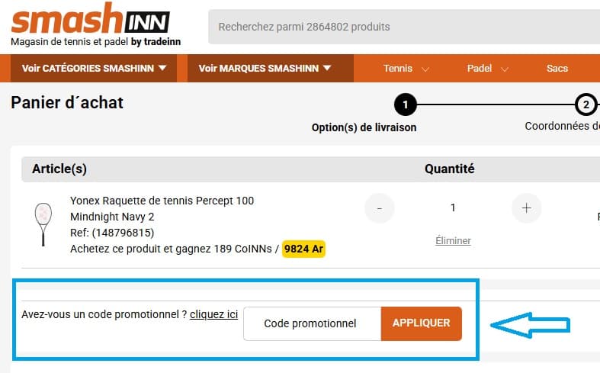
Task: Increase quantity with the plus button
Action: point(526,207)
